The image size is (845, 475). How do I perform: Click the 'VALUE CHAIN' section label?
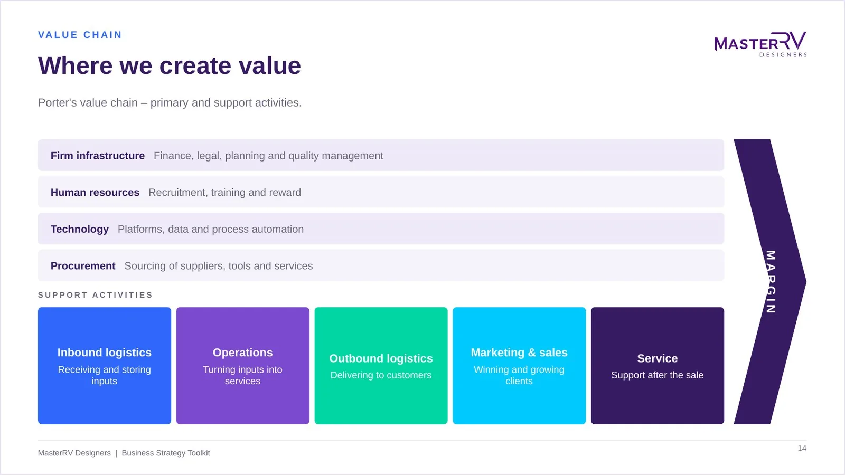point(80,35)
